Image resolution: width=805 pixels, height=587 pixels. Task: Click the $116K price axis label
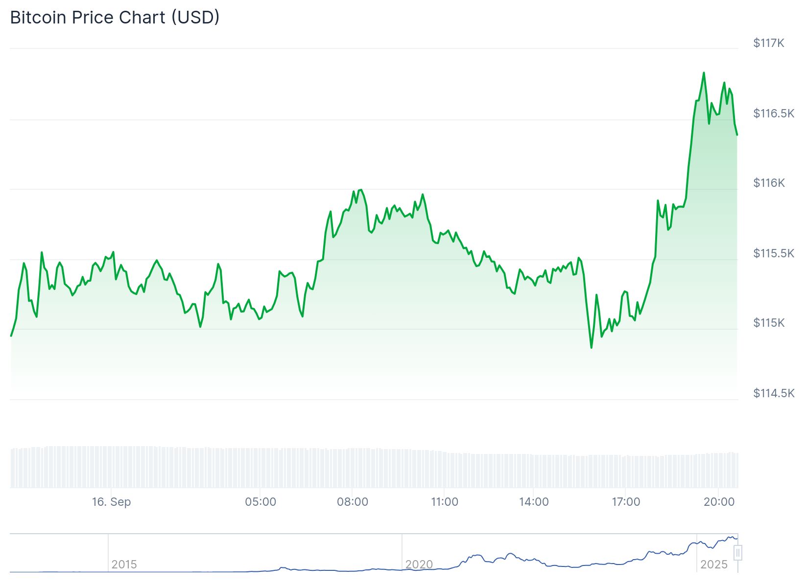pos(769,183)
